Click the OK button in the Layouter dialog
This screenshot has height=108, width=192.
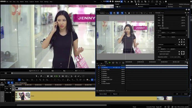point(177,94)
